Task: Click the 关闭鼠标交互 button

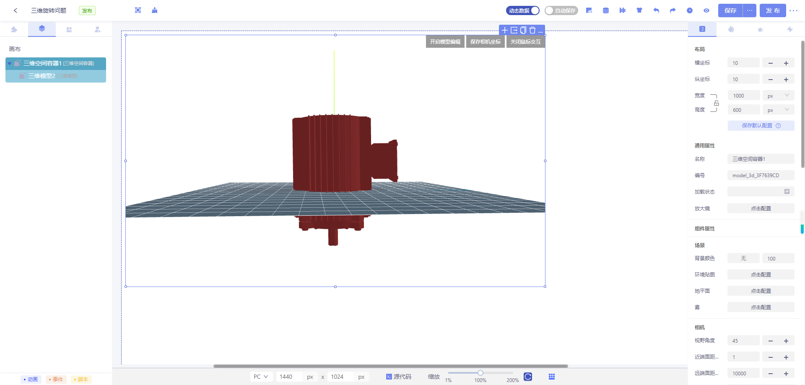Action: 526,41
